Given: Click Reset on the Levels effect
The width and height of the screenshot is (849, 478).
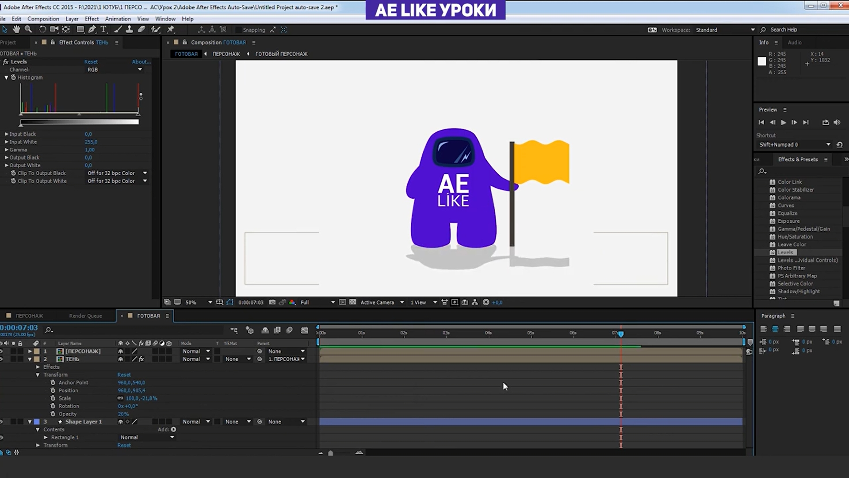Looking at the screenshot, I should pos(91,62).
